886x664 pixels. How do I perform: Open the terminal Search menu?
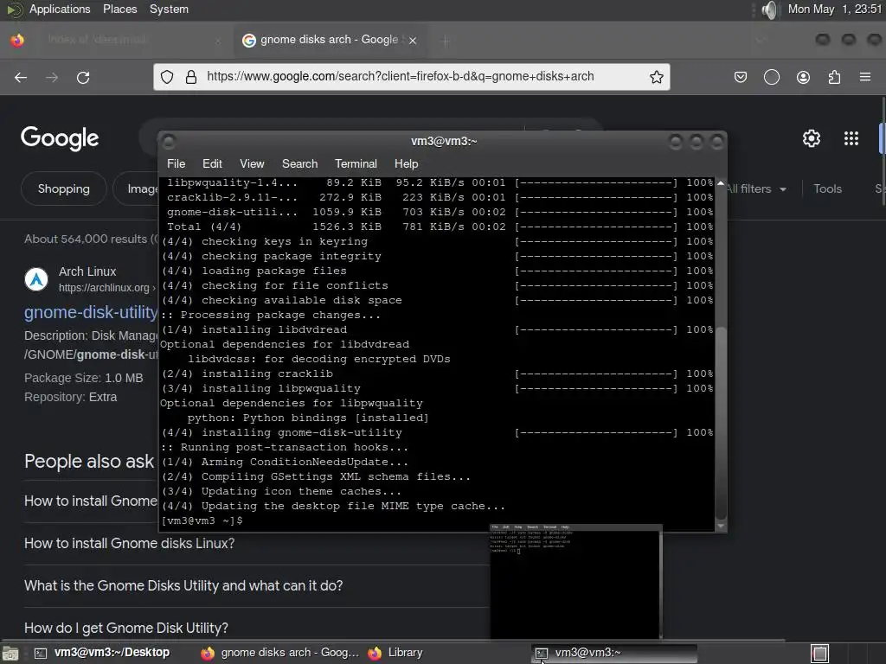coord(299,163)
